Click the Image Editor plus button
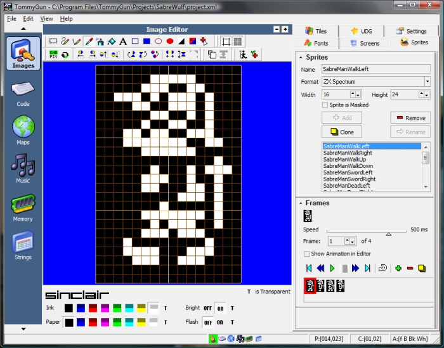The width and height of the screenshot is (444, 348). click(285, 29)
